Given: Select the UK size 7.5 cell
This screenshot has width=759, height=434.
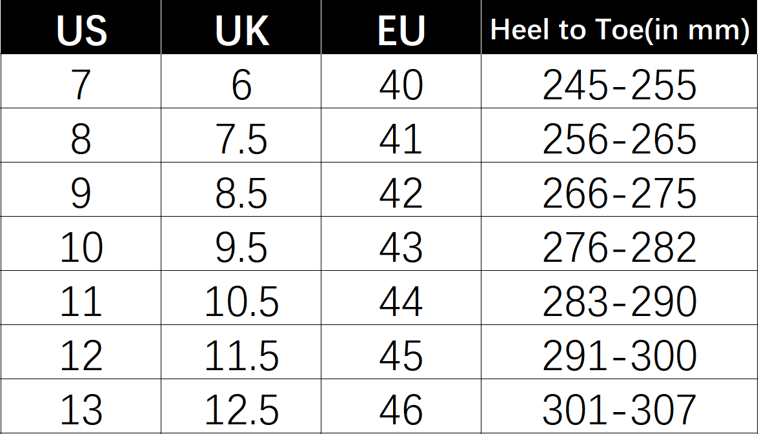Looking at the screenshot, I should [x=241, y=135].
